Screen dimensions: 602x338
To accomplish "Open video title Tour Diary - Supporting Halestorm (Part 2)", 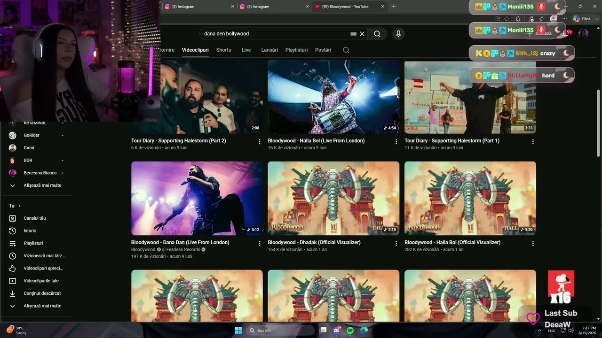I will click(x=179, y=141).
